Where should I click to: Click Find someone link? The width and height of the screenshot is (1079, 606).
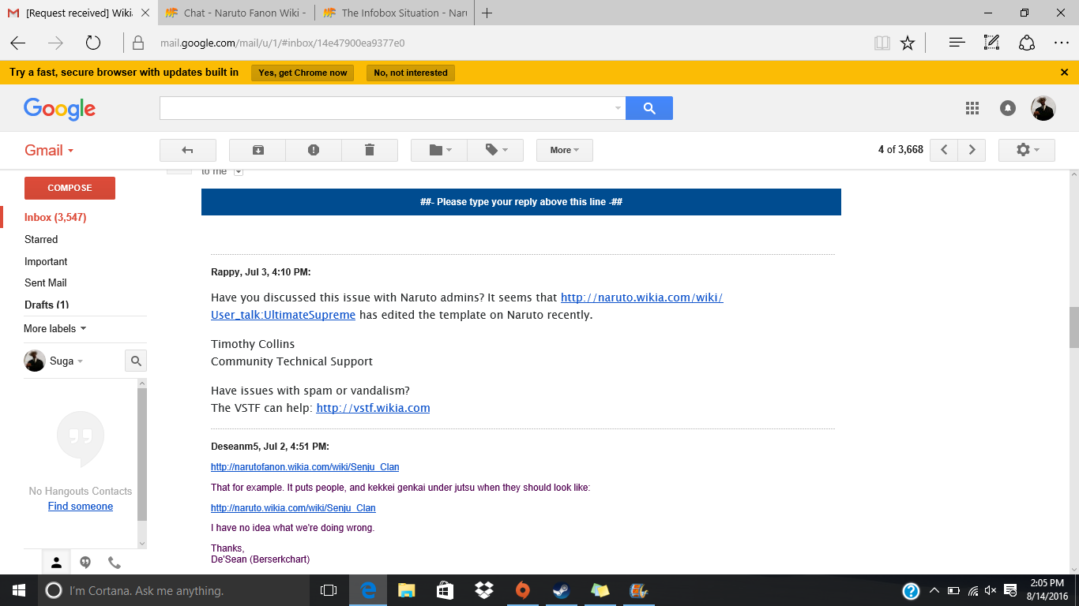tap(81, 507)
